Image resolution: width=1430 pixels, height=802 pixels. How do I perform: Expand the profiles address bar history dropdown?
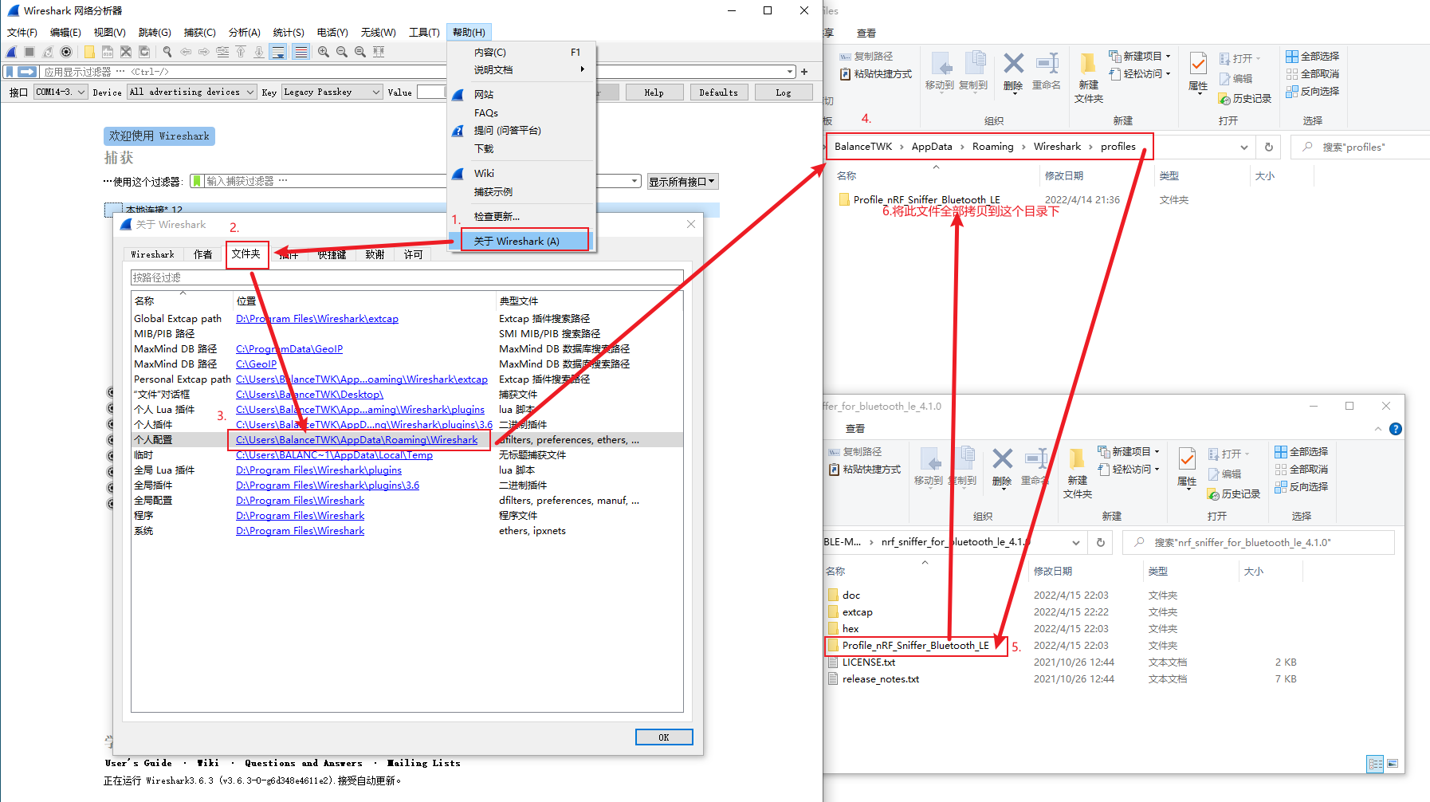pos(1244,147)
